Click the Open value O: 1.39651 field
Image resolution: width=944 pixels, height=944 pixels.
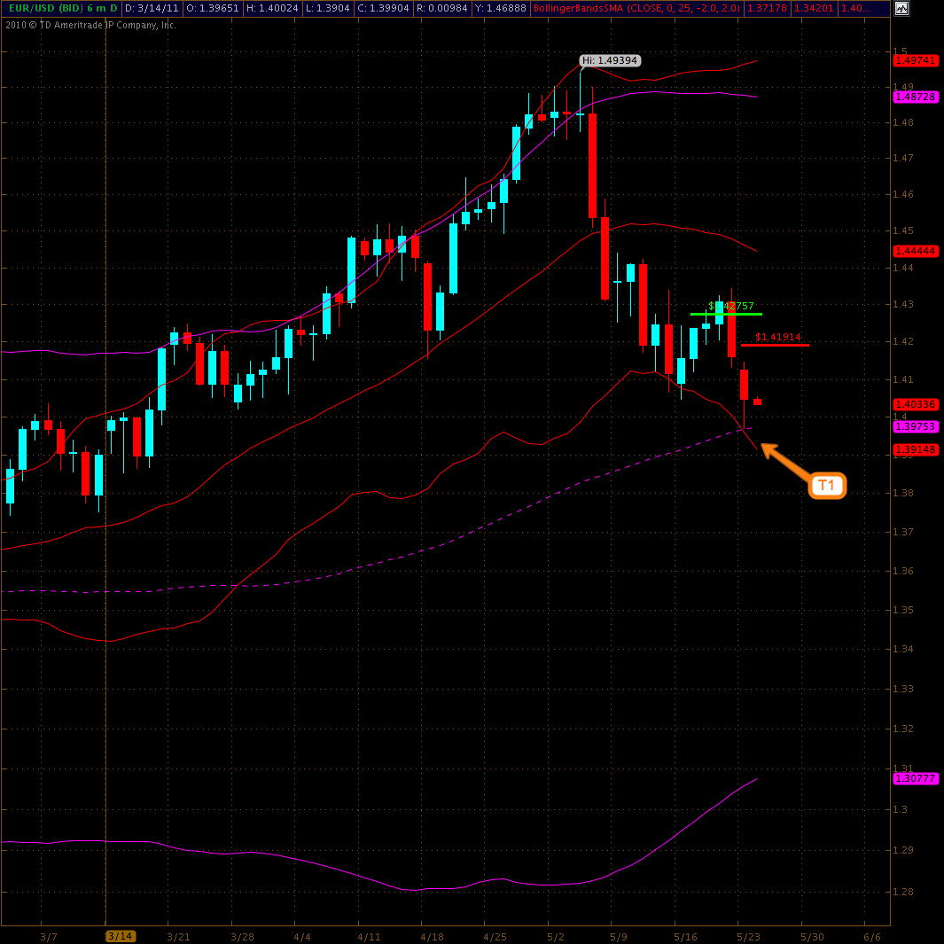(x=210, y=8)
